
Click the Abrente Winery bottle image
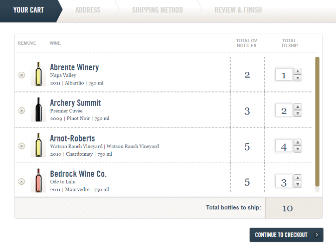pyautogui.click(x=38, y=74)
